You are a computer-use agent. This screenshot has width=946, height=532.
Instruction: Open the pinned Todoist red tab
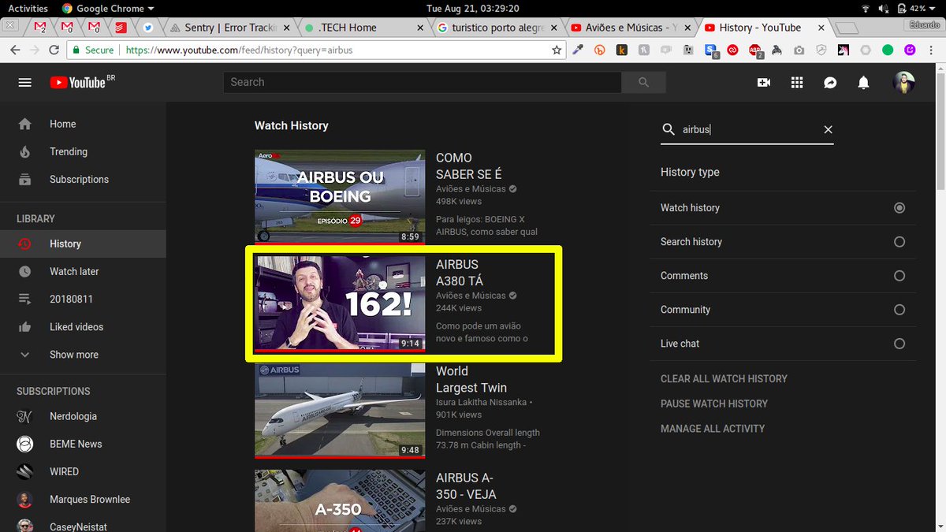pyautogui.click(x=121, y=28)
